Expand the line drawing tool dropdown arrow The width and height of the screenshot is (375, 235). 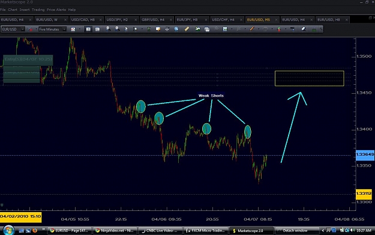click(x=259, y=29)
